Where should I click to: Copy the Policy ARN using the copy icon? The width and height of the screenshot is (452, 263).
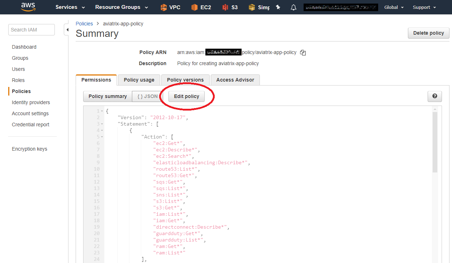tap(303, 52)
